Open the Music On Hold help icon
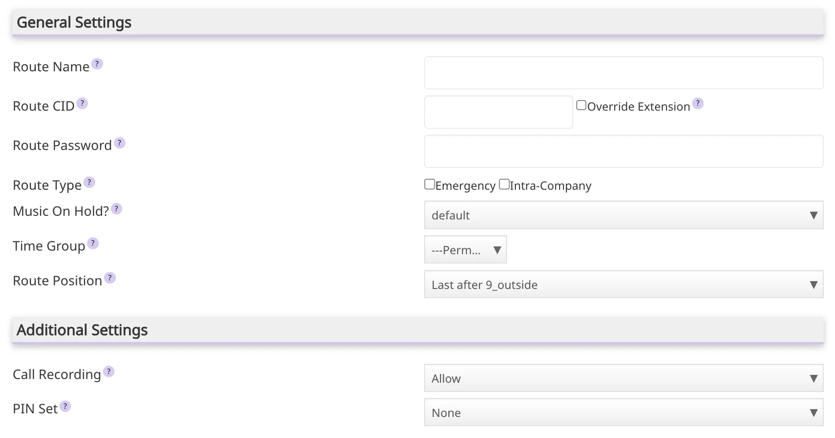835x438 pixels. click(x=116, y=208)
